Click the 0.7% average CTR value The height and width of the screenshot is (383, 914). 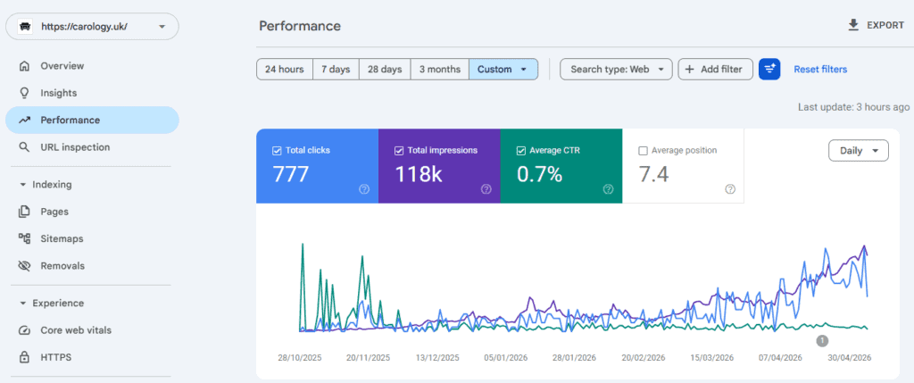[x=540, y=174]
